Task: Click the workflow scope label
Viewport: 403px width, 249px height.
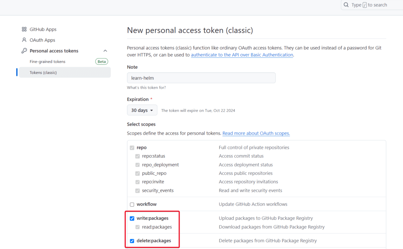Action: pyautogui.click(x=146, y=204)
